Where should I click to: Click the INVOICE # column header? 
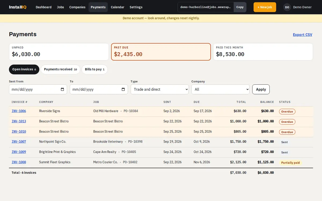point(20,102)
